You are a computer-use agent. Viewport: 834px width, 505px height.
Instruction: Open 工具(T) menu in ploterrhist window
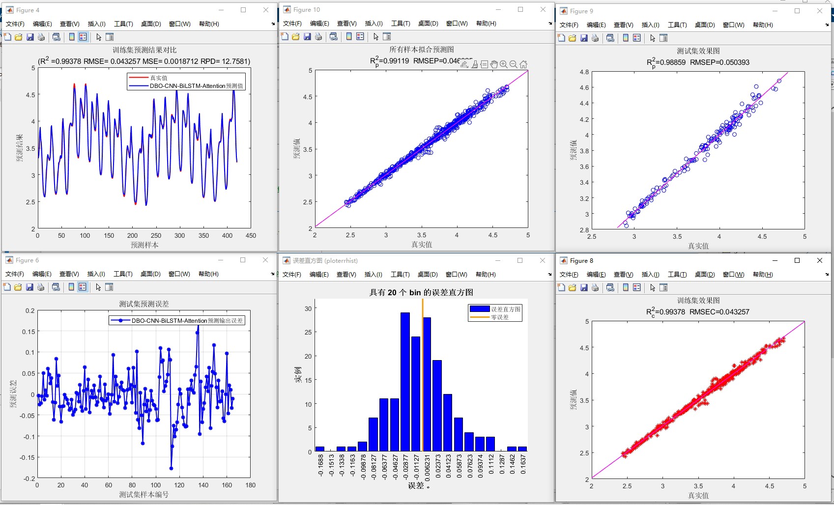(x=400, y=274)
